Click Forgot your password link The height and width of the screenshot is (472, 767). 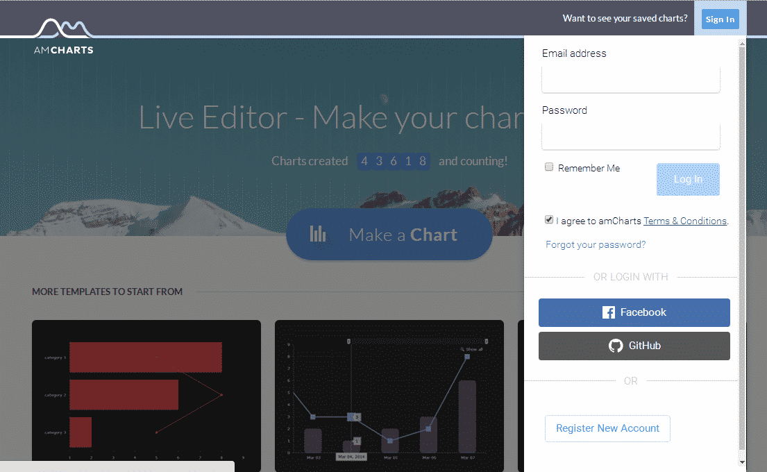click(x=596, y=244)
